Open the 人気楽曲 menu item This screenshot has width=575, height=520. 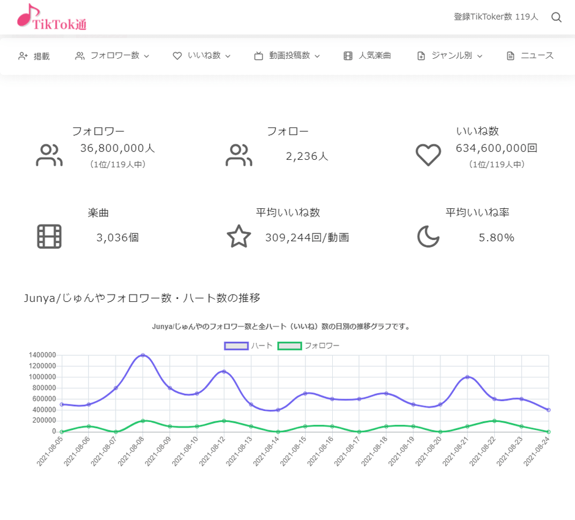368,56
